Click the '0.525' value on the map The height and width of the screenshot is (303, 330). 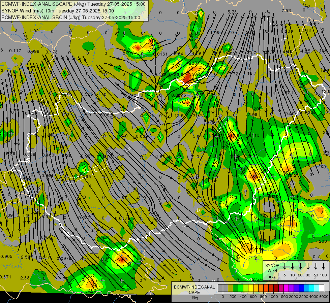point(87,94)
